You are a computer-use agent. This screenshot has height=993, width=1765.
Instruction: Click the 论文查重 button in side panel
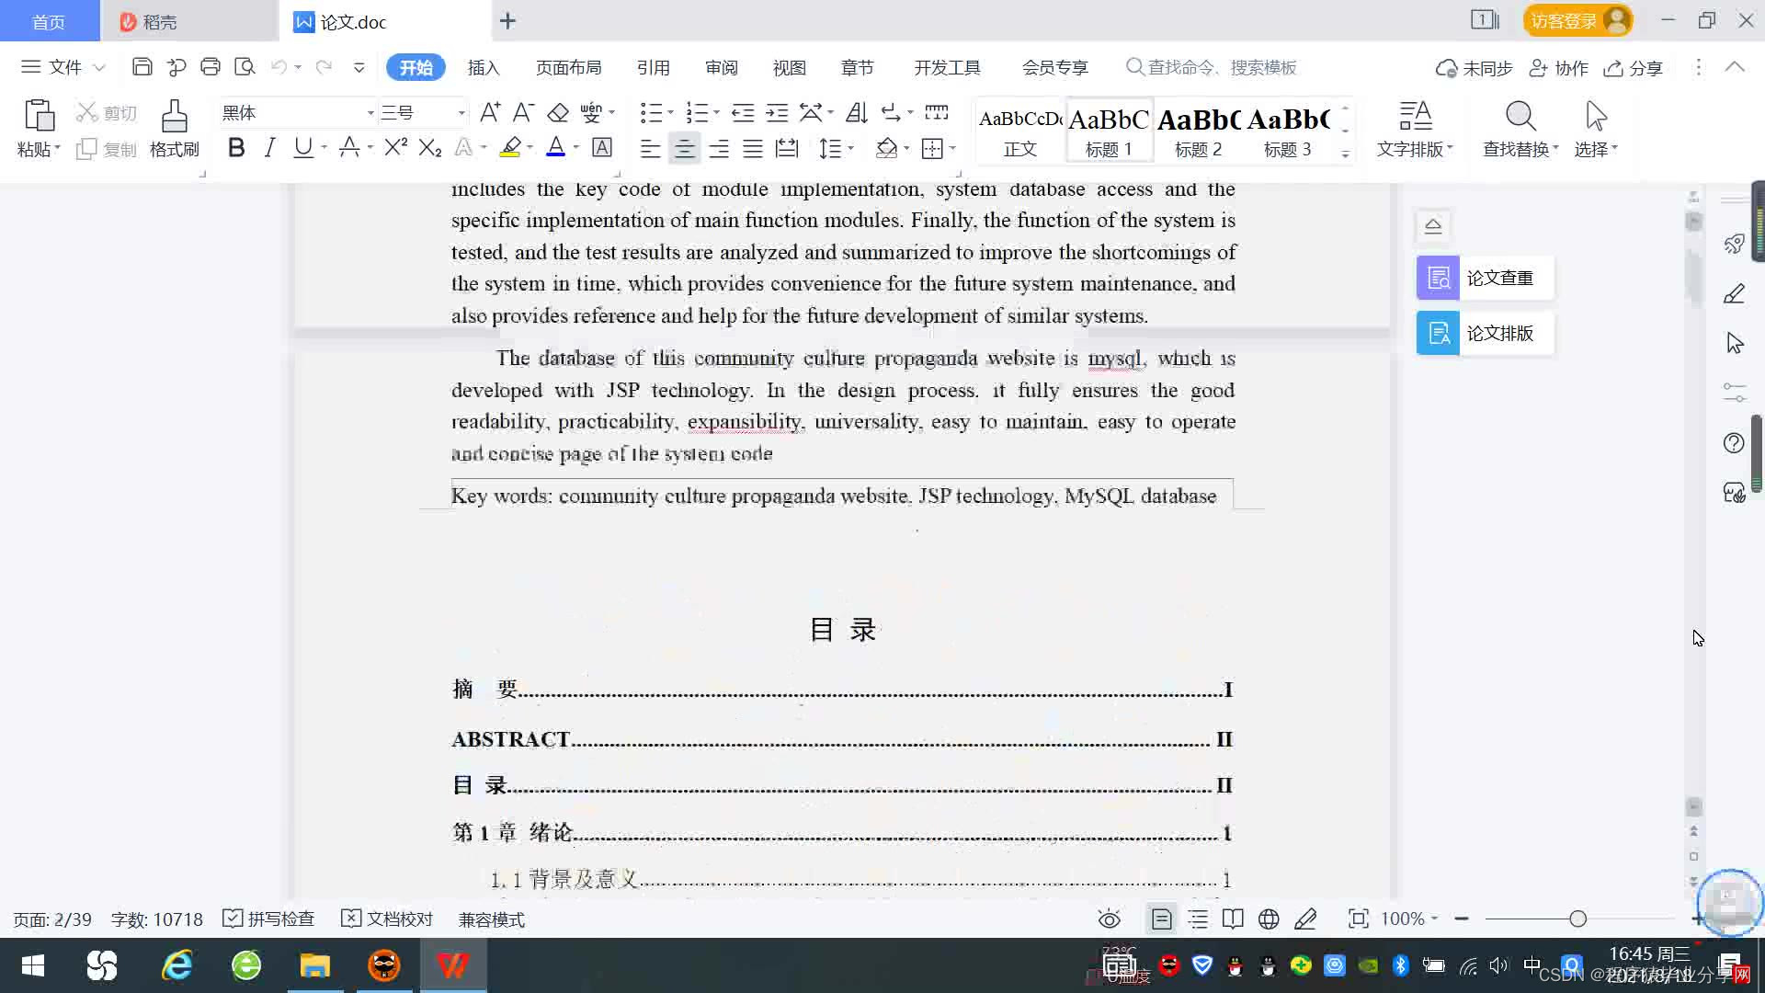[1485, 278]
